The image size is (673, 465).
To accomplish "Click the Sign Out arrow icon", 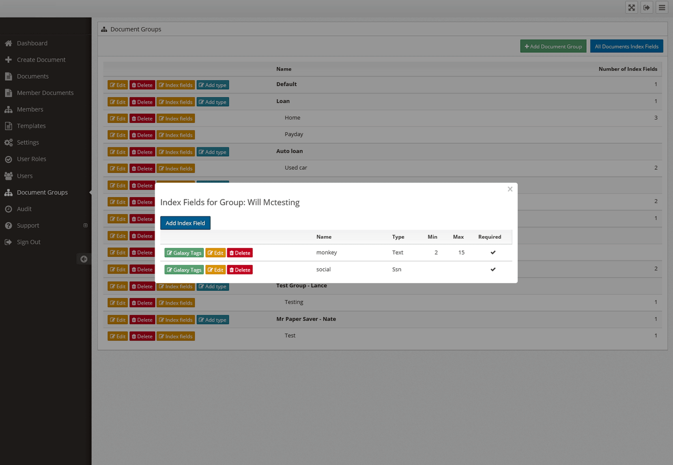I will click(x=8, y=242).
